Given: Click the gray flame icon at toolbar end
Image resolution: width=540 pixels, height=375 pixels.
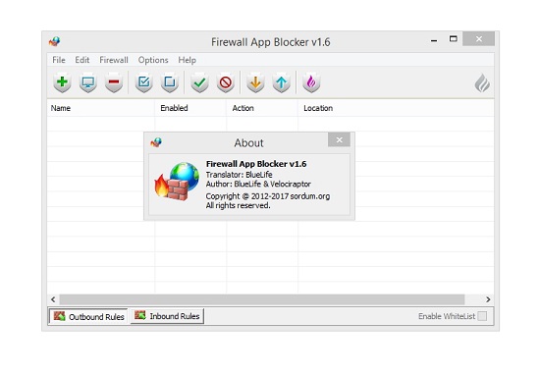Looking at the screenshot, I should 482,83.
